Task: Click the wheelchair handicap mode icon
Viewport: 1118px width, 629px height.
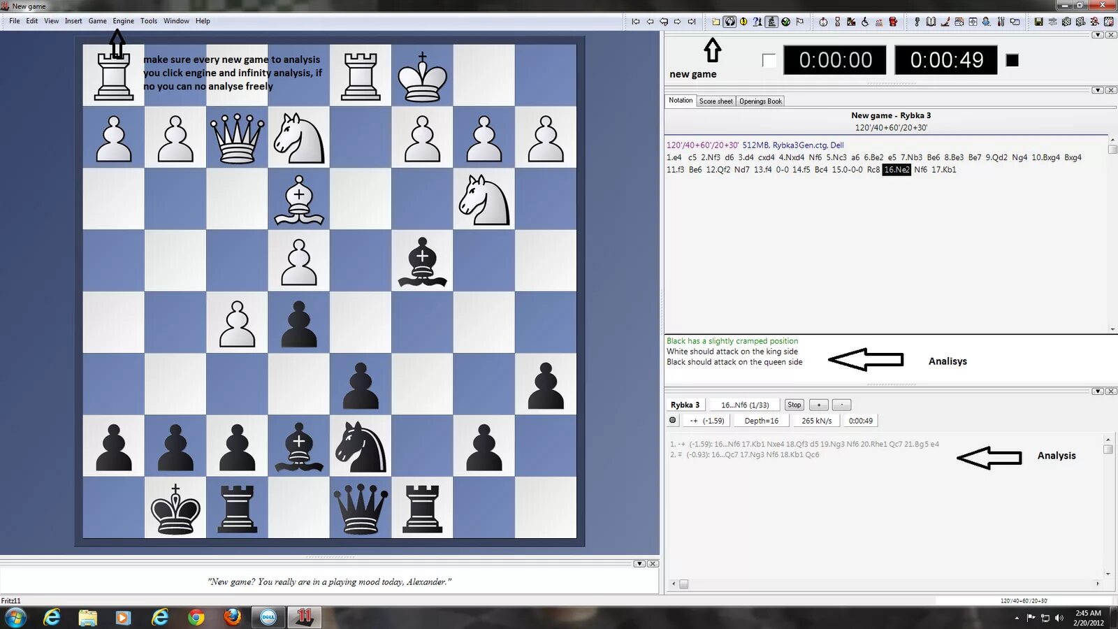Action: 865,22
